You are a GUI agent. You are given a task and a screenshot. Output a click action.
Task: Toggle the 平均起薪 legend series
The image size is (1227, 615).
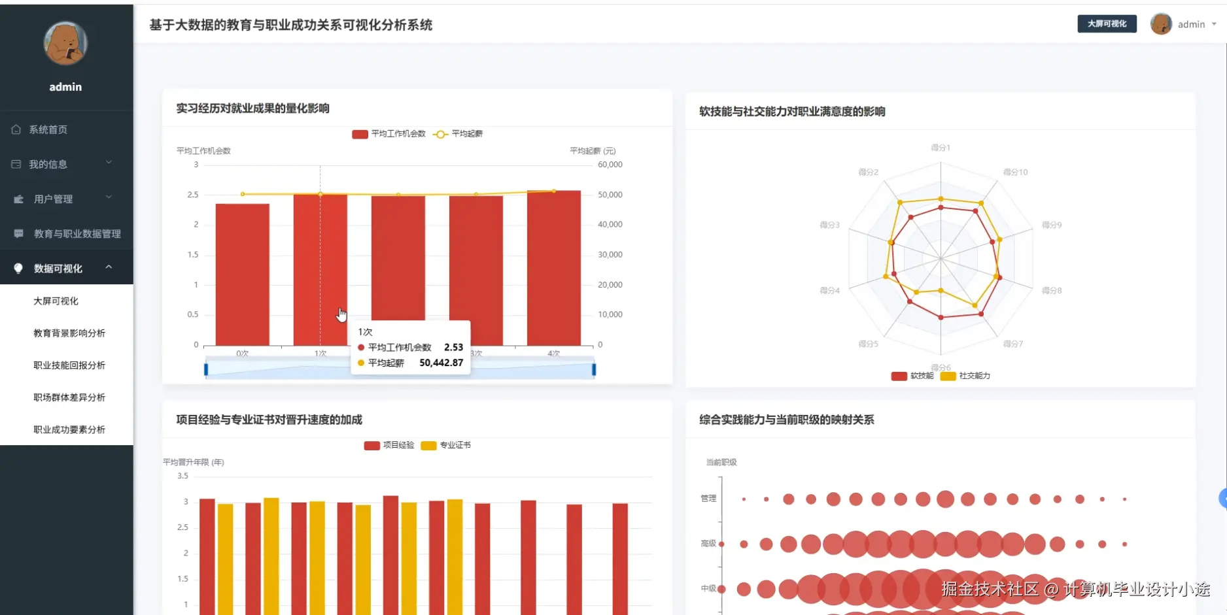[x=440, y=134]
